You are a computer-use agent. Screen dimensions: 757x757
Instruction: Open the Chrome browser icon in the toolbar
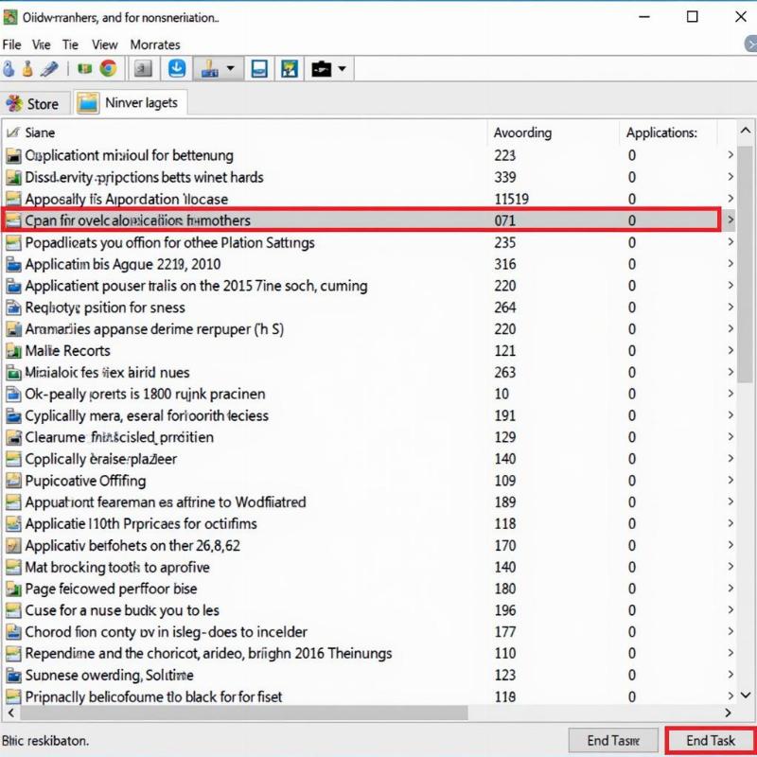pyautogui.click(x=107, y=67)
